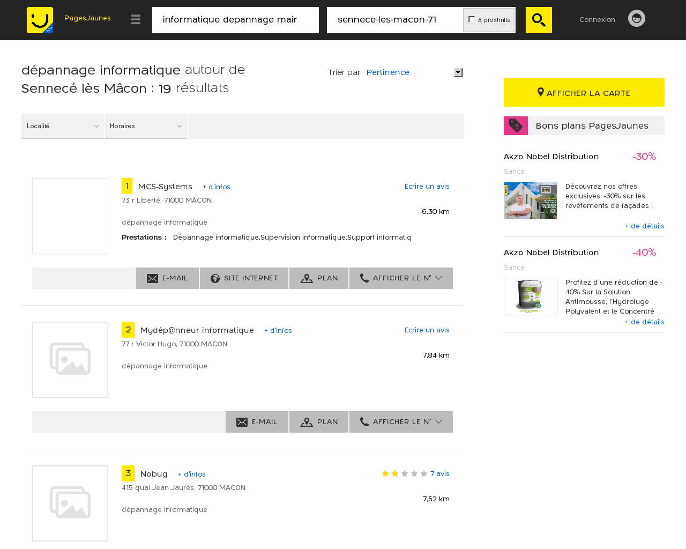Open the Nobug listing title
Viewport: 686px width, 549px height.
tap(154, 474)
